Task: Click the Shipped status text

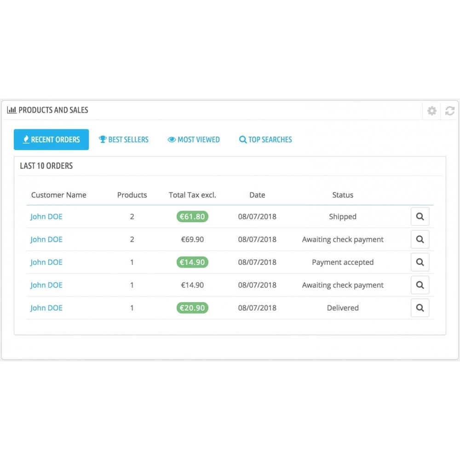Action: tap(343, 217)
